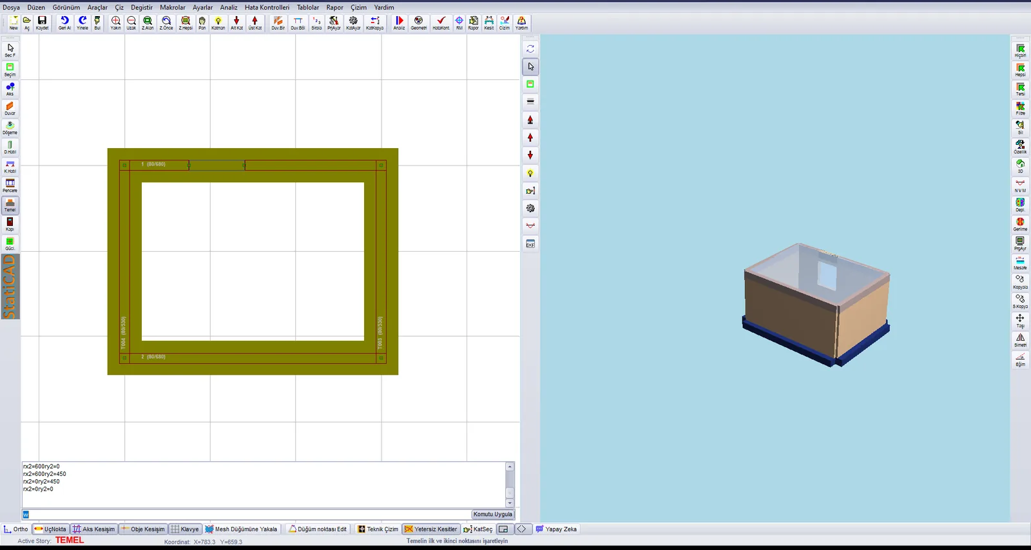Open the Dosya menu
The image size is (1031, 550).
click(12, 7)
